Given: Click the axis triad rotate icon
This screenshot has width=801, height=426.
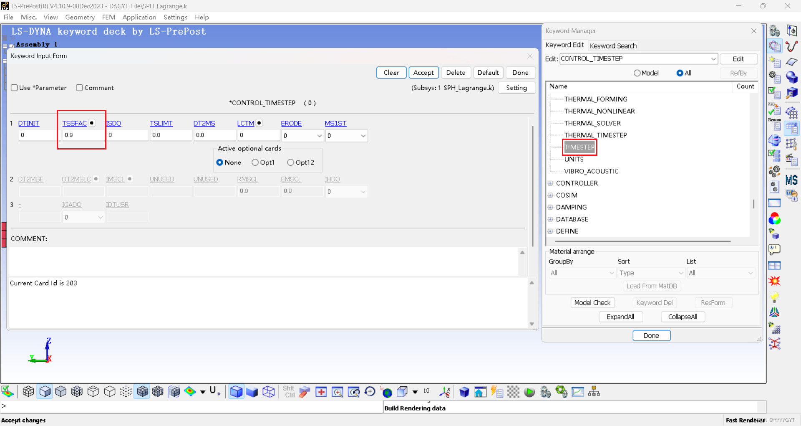Looking at the screenshot, I should click(445, 392).
